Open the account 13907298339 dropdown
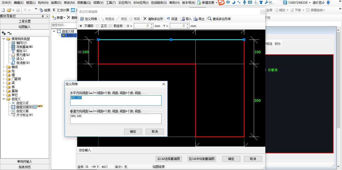 click(310, 3)
